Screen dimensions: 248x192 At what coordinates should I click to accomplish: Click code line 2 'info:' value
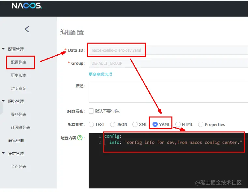[x=183, y=143]
